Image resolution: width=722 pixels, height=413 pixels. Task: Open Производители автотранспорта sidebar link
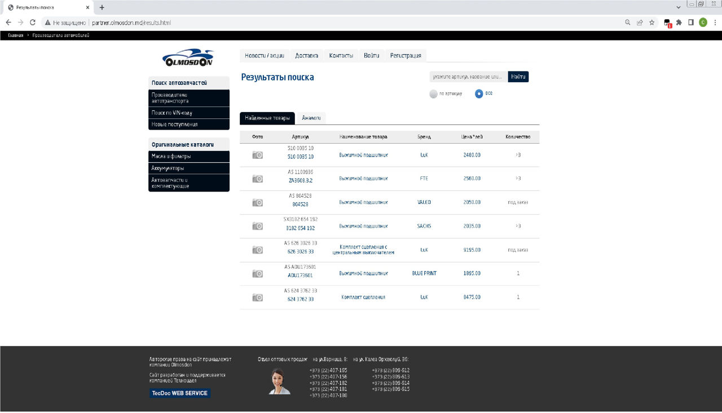click(x=189, y=98)
